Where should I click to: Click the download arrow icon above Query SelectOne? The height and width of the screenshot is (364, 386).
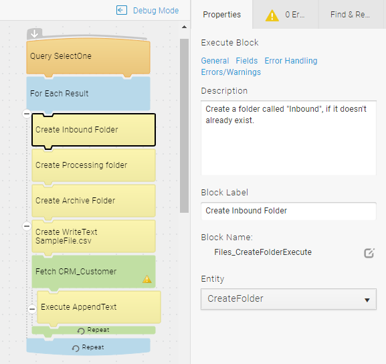(x=35, y=33)
